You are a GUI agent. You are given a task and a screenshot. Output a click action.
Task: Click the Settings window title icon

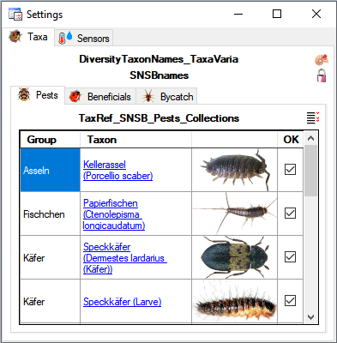15,14
